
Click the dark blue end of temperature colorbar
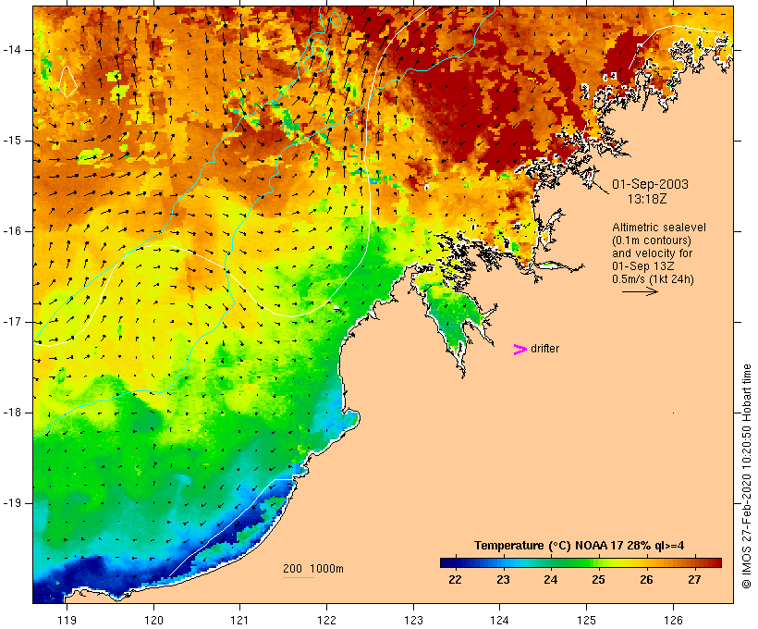point(446,562)
